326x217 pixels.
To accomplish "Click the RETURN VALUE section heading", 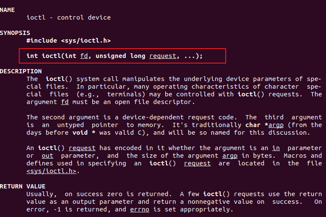I will point(22,186).
